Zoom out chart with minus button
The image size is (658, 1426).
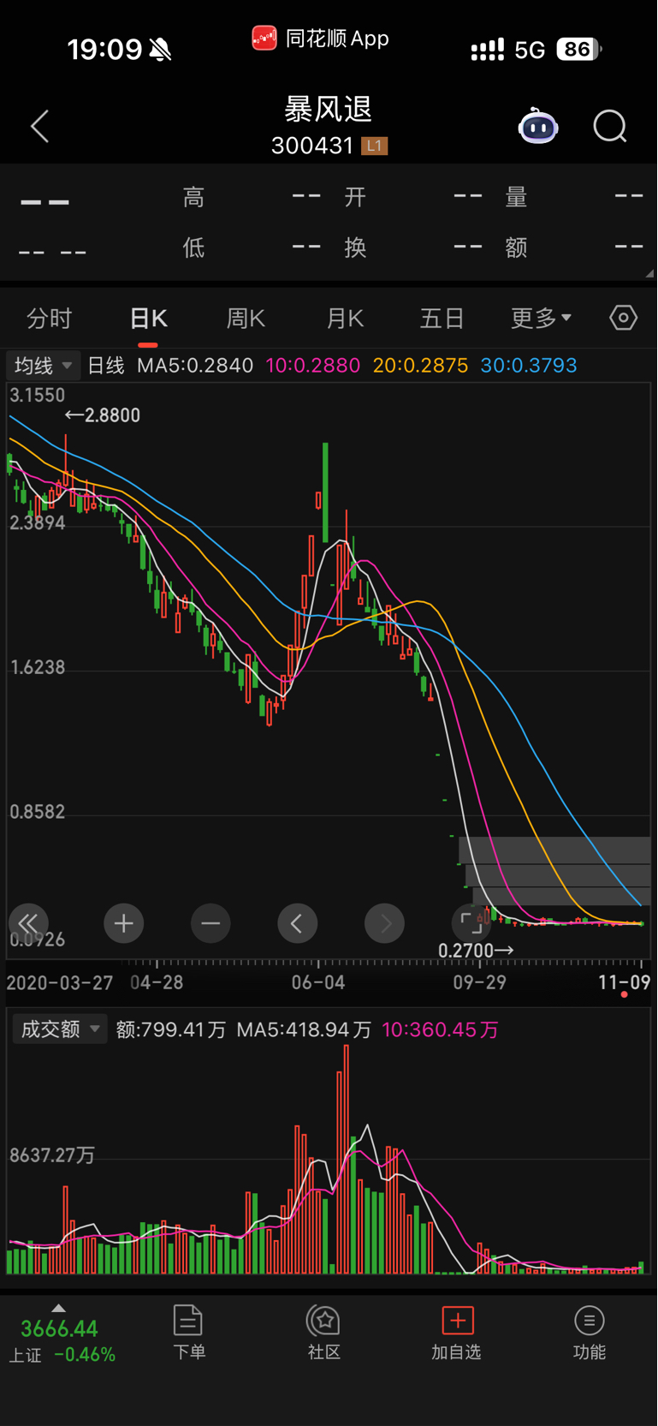pyautogui.click(x=210, y=923)
